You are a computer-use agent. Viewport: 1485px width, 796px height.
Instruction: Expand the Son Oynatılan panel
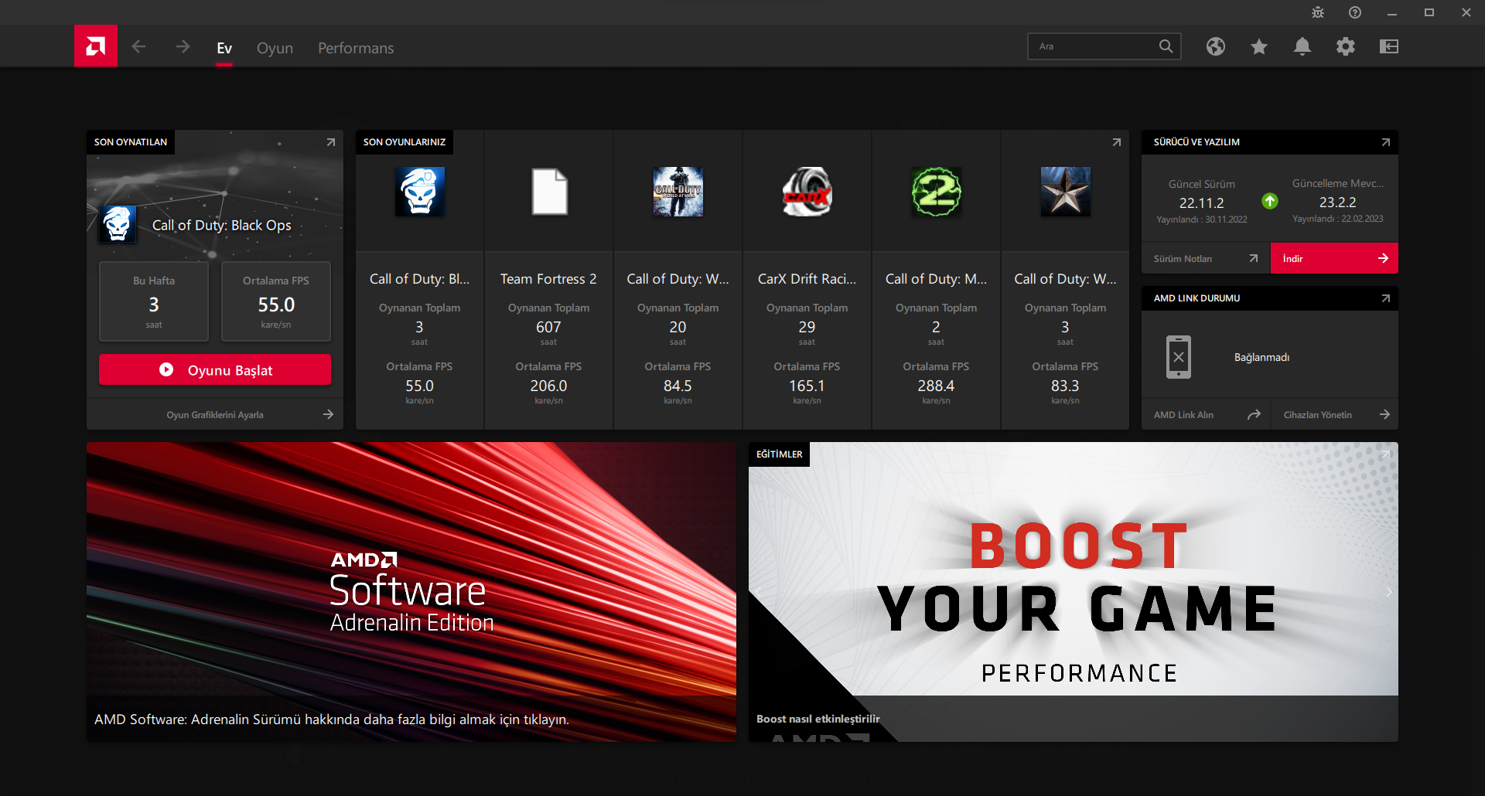tap(331, 142)
